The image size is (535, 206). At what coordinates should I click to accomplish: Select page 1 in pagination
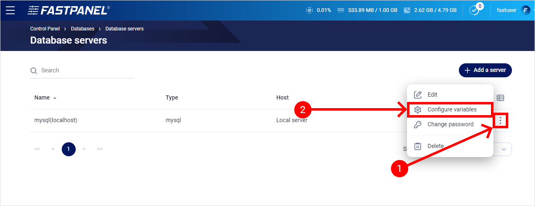click(x=68, y=149)
